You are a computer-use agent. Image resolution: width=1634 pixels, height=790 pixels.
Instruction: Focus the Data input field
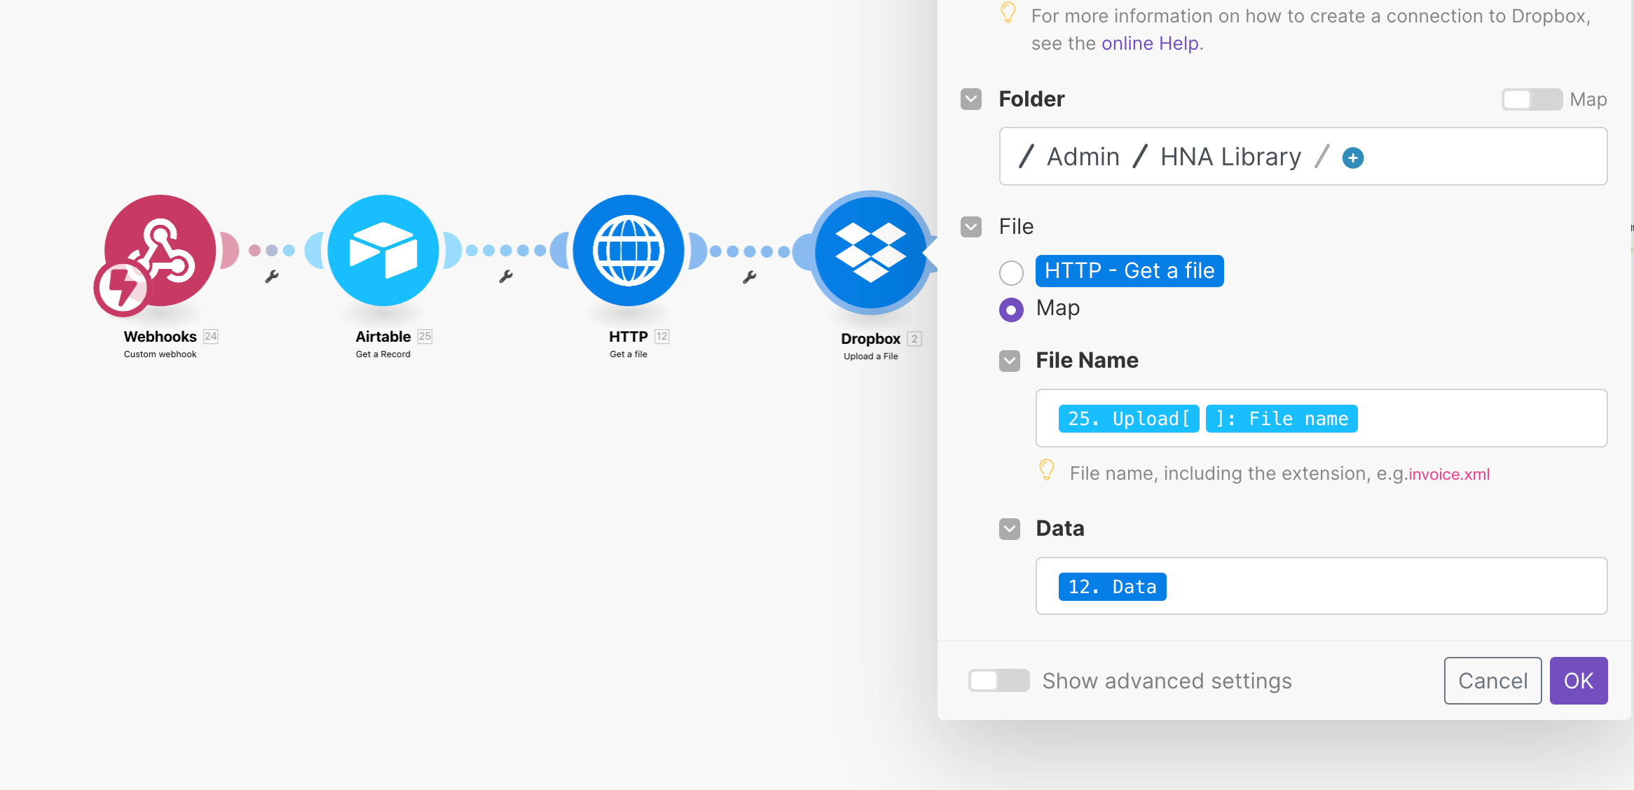click(x=1321, y=586)
